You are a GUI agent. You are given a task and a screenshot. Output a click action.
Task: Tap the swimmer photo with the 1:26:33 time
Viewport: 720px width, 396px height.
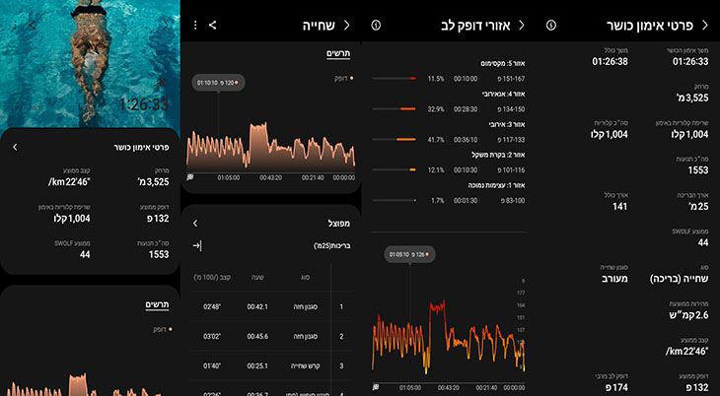click(90, 64)
